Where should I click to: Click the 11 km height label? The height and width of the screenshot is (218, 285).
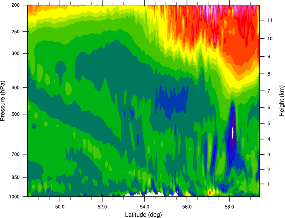click(x=270, y=20)
